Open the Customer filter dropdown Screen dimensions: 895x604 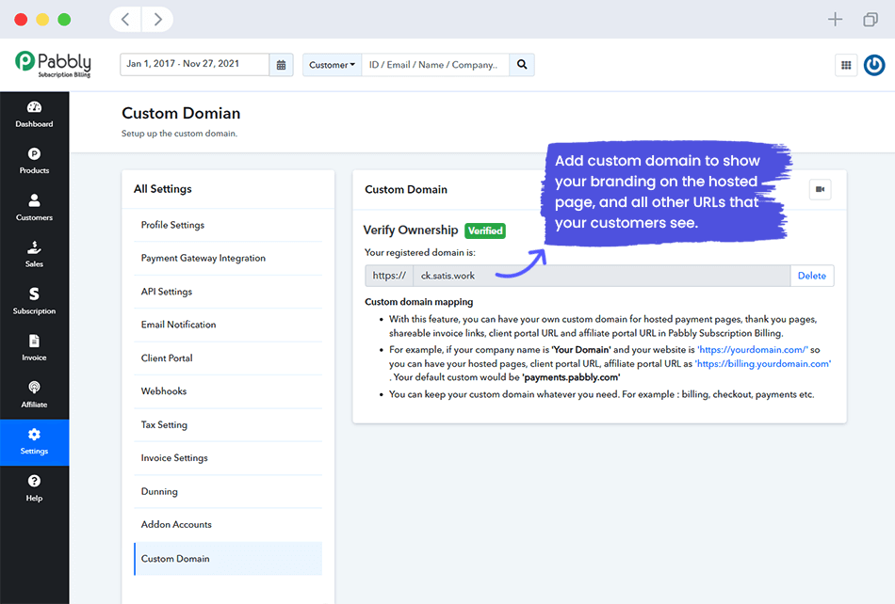(x=332, y=65)
